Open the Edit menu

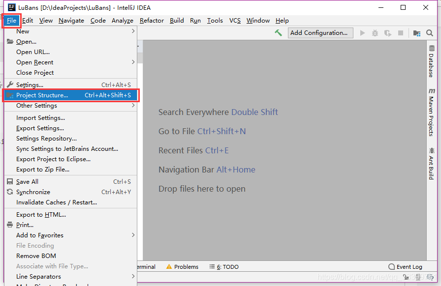(x=28, y=21)
